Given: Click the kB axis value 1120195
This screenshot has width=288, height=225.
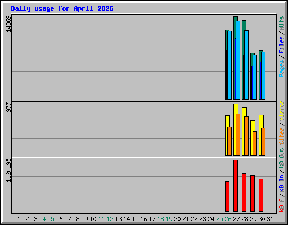Looking at the screenshot, I should 8,170.
